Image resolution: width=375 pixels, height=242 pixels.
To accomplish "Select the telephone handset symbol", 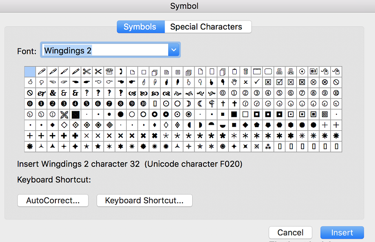I will (120, 72).
